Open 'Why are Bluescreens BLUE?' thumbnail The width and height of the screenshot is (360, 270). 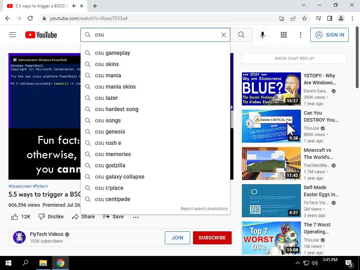click(271, 89)
